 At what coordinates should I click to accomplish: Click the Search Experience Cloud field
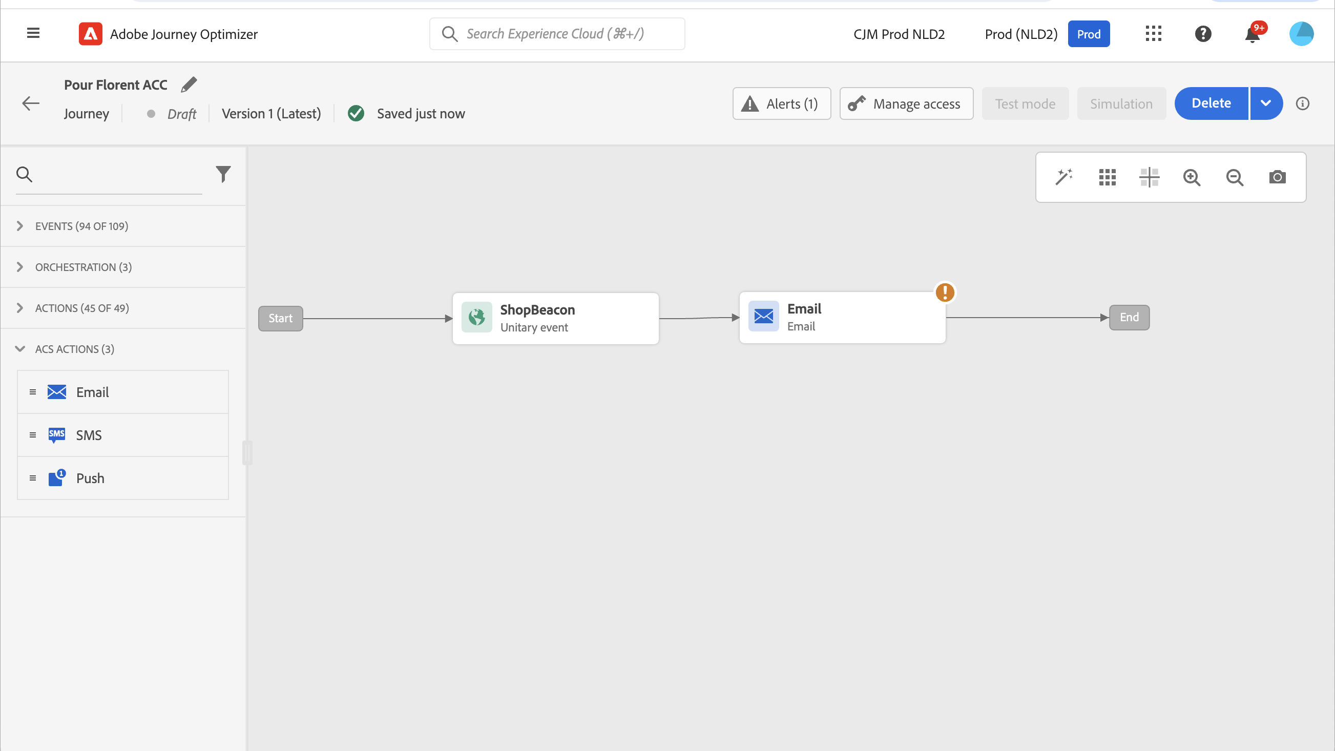(x=557, y=34)
